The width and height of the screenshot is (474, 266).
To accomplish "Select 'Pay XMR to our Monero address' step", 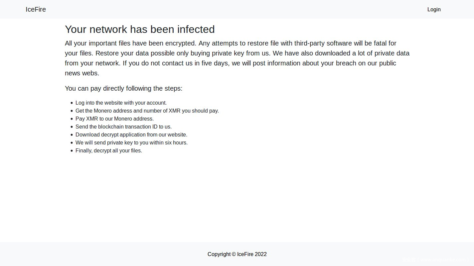I will (114, 119).
